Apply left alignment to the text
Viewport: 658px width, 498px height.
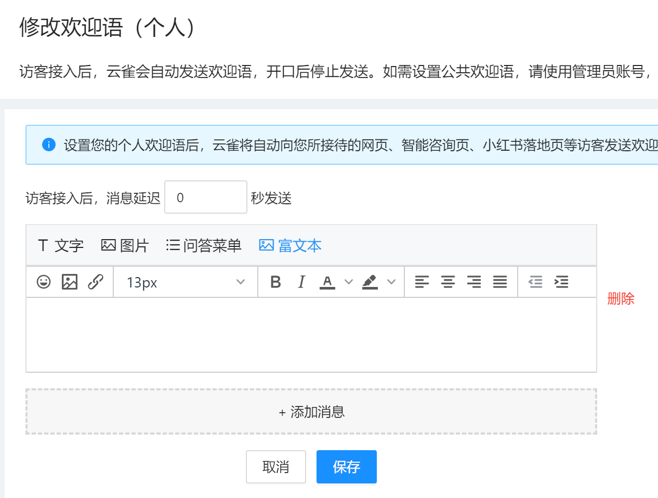[422, 282]
